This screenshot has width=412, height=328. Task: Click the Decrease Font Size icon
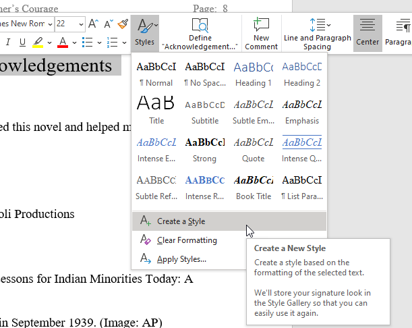109,24
